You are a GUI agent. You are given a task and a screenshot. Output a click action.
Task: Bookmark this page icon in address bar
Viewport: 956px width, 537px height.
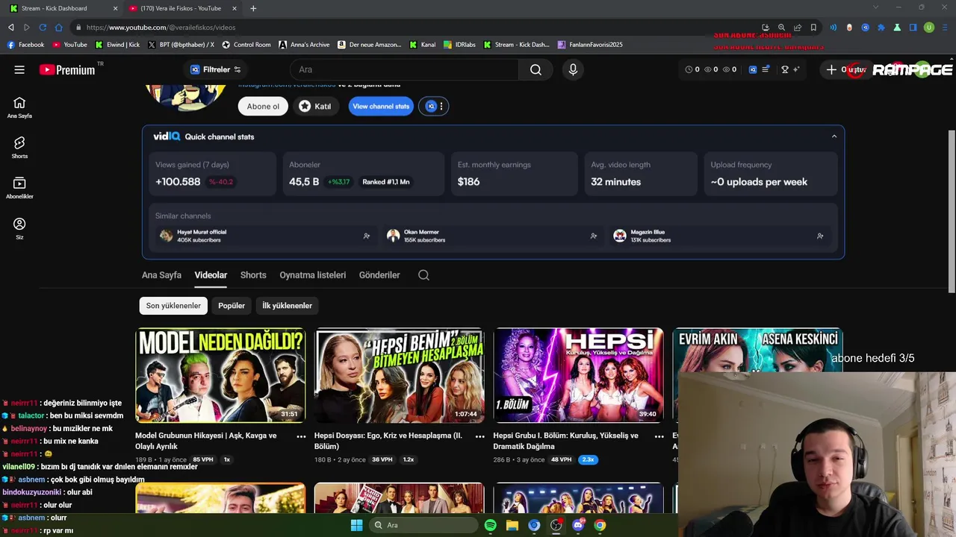point(813,28)
